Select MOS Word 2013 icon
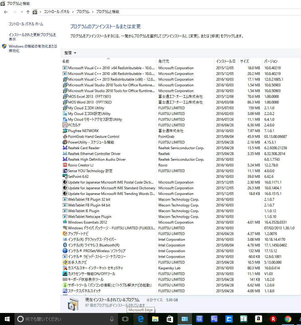Image resolution: width=301 pixels, height=325 pixels. click(x=65, y=102)
